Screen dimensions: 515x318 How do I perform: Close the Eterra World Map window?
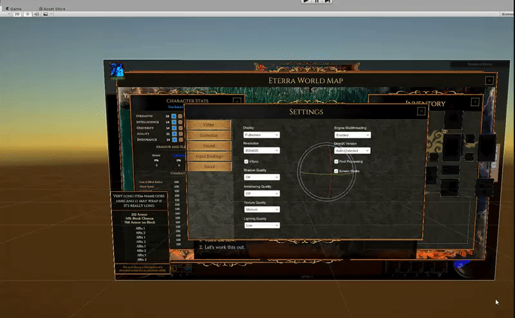click(489, 80)
